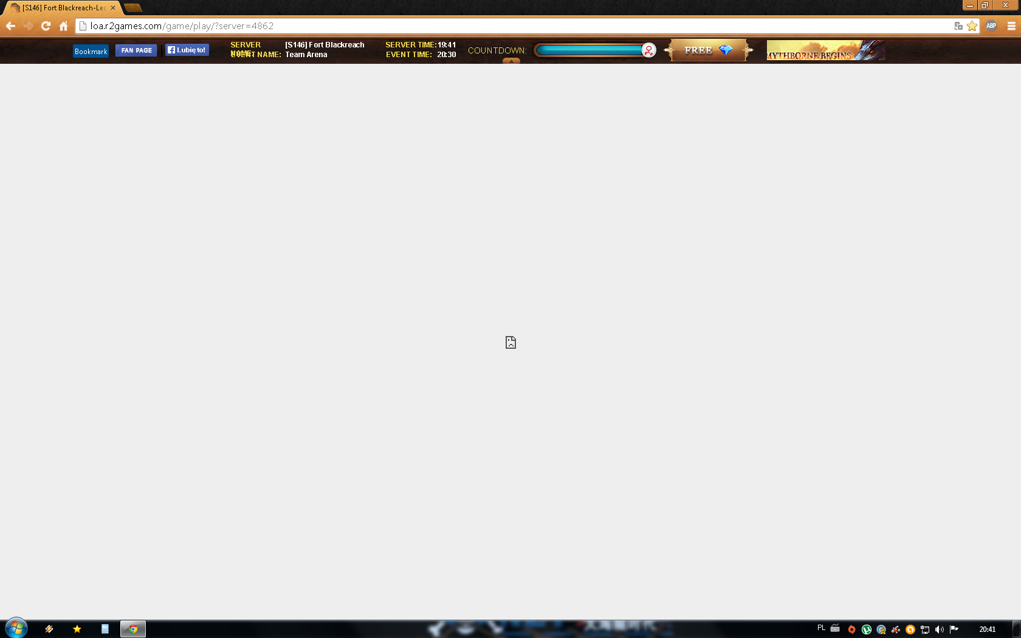Go to browser home page icon
Viewport: 1021px width, 638px height.
(x=63, y=26)
